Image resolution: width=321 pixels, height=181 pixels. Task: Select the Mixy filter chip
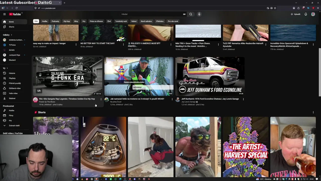pyautogui.click(x=76, y=21)
